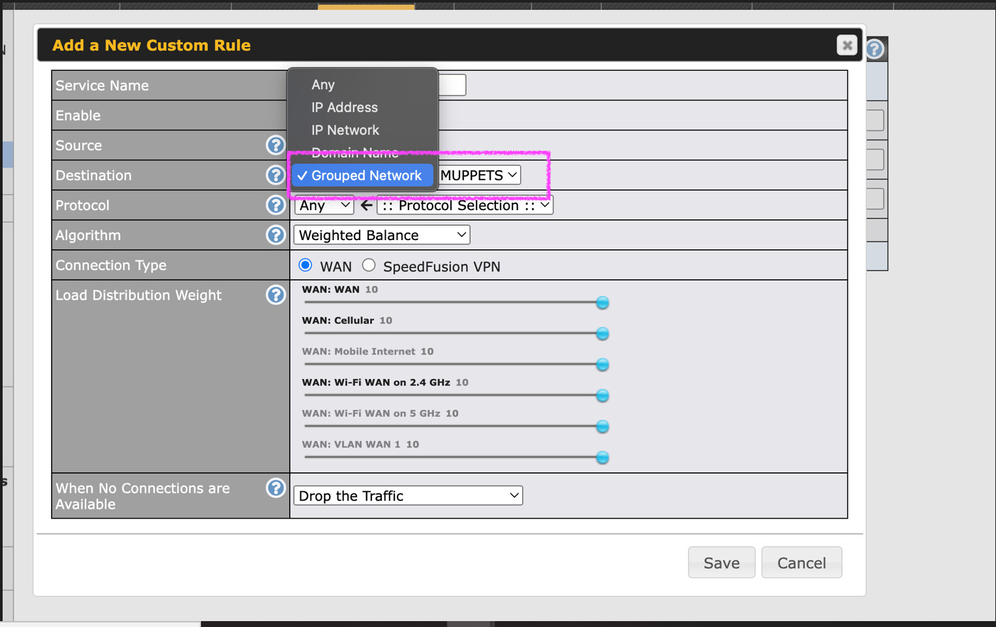Image resolution: width=996 pixels, height=627 pixels.
Task: Select Domain Name from destination type menu
Action: 355,152
